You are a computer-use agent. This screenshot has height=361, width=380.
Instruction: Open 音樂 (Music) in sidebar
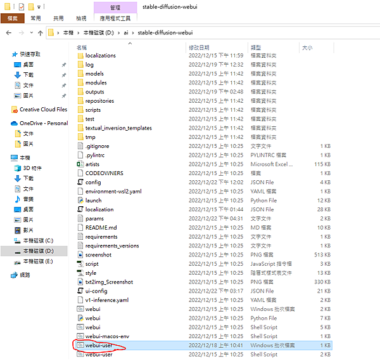click(28, 199)
